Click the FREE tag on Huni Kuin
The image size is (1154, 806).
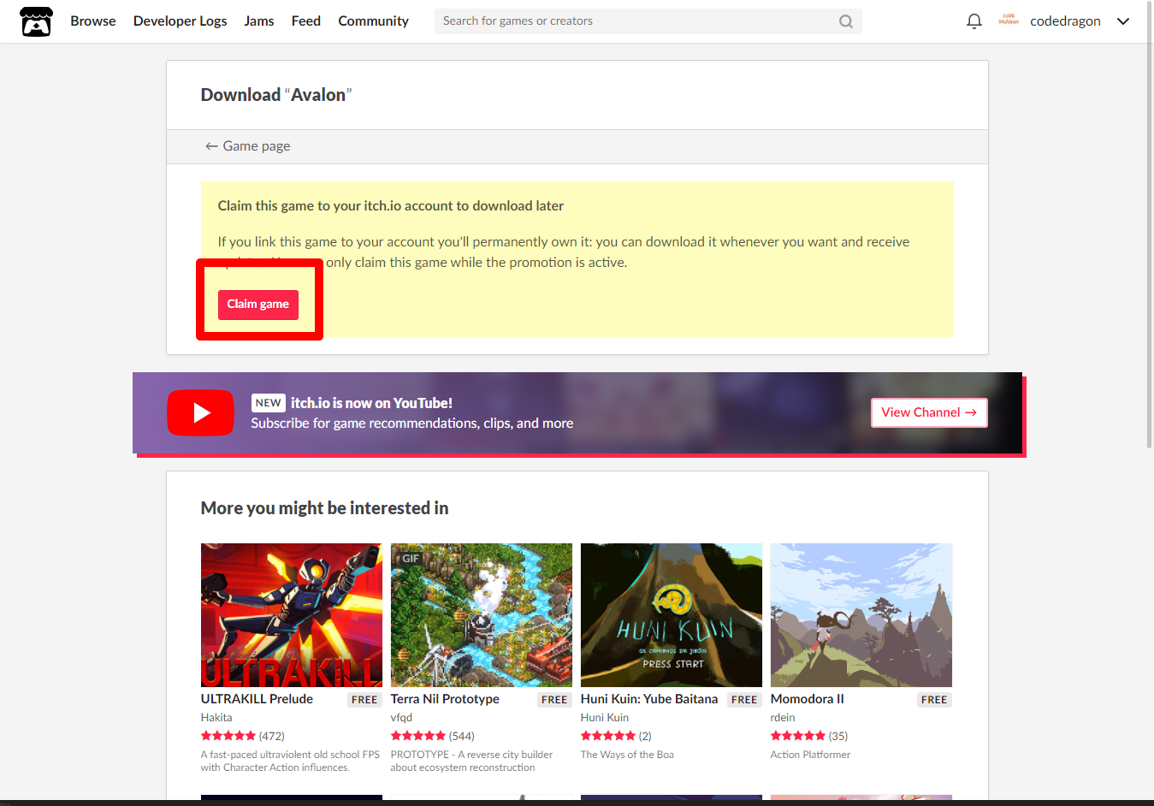(x=744, y=700)
